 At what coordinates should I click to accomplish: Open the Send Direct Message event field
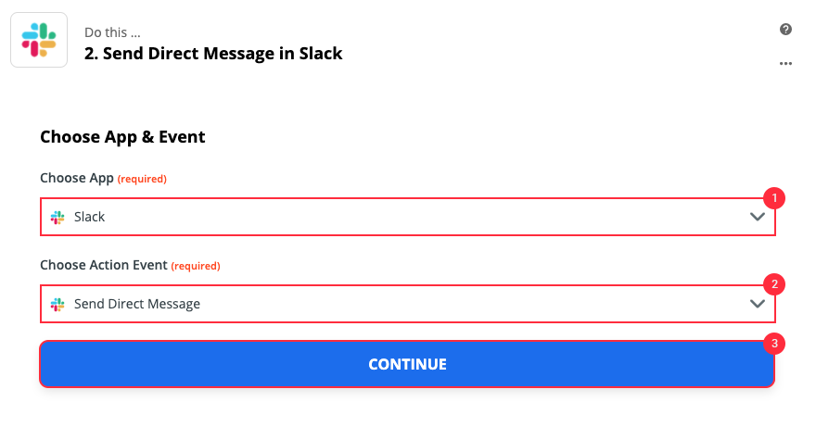click(407, 304)
